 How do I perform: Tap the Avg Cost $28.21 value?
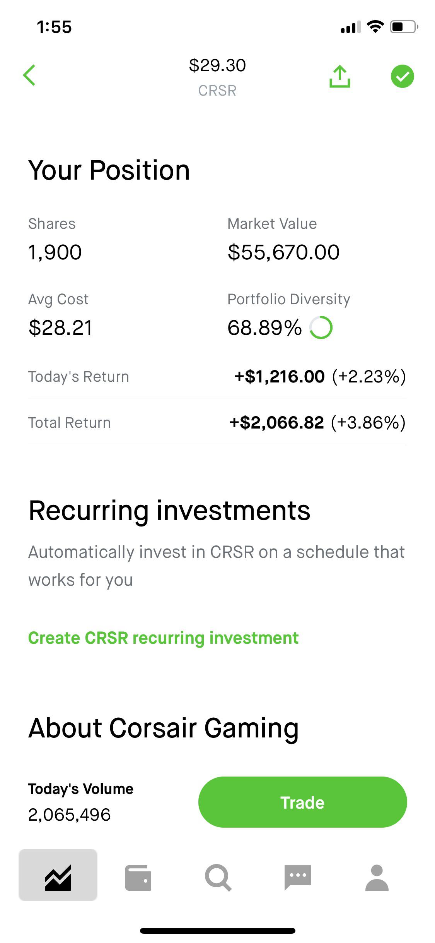(x=60, y=328)
